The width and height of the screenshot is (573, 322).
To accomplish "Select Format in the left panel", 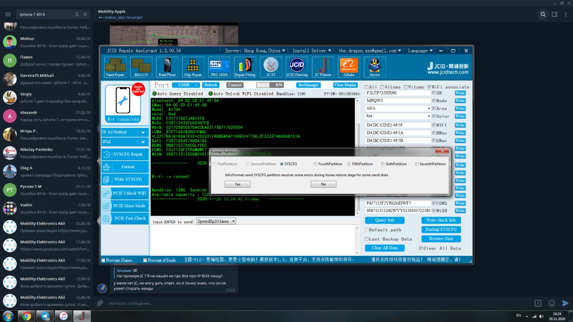I will 124,167.
